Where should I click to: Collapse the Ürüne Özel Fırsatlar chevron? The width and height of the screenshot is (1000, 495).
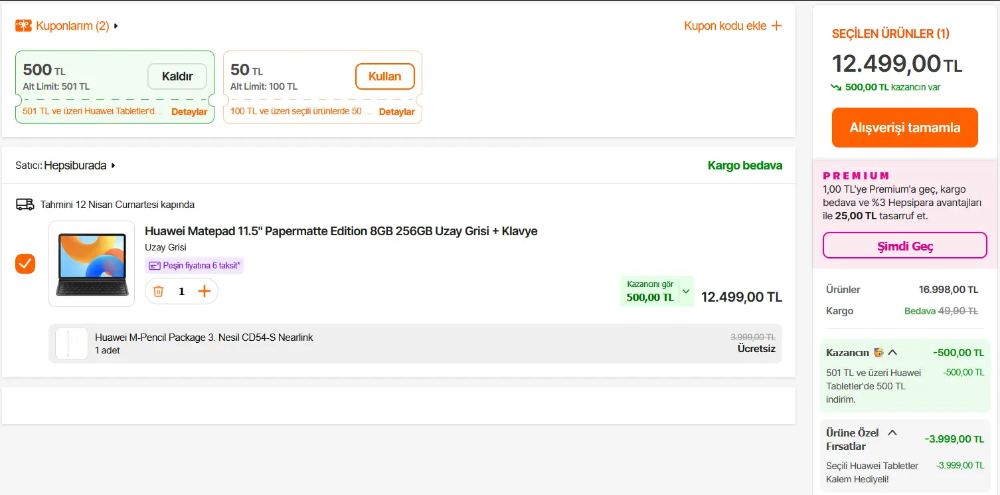point(893,433)
